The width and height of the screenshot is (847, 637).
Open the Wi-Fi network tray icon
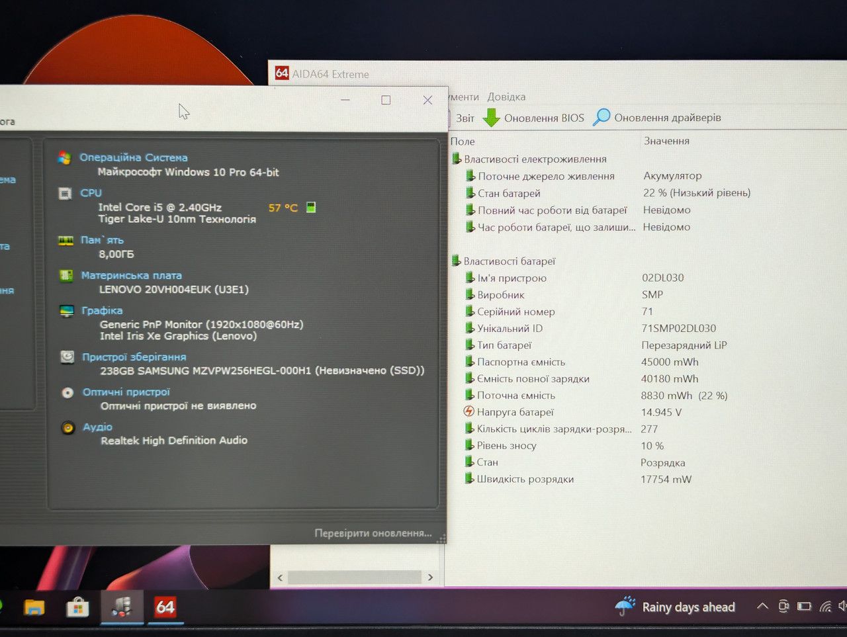coord(825,606)
